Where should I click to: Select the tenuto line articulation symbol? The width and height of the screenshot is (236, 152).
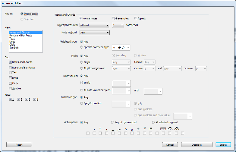click(x=113, y=130)
